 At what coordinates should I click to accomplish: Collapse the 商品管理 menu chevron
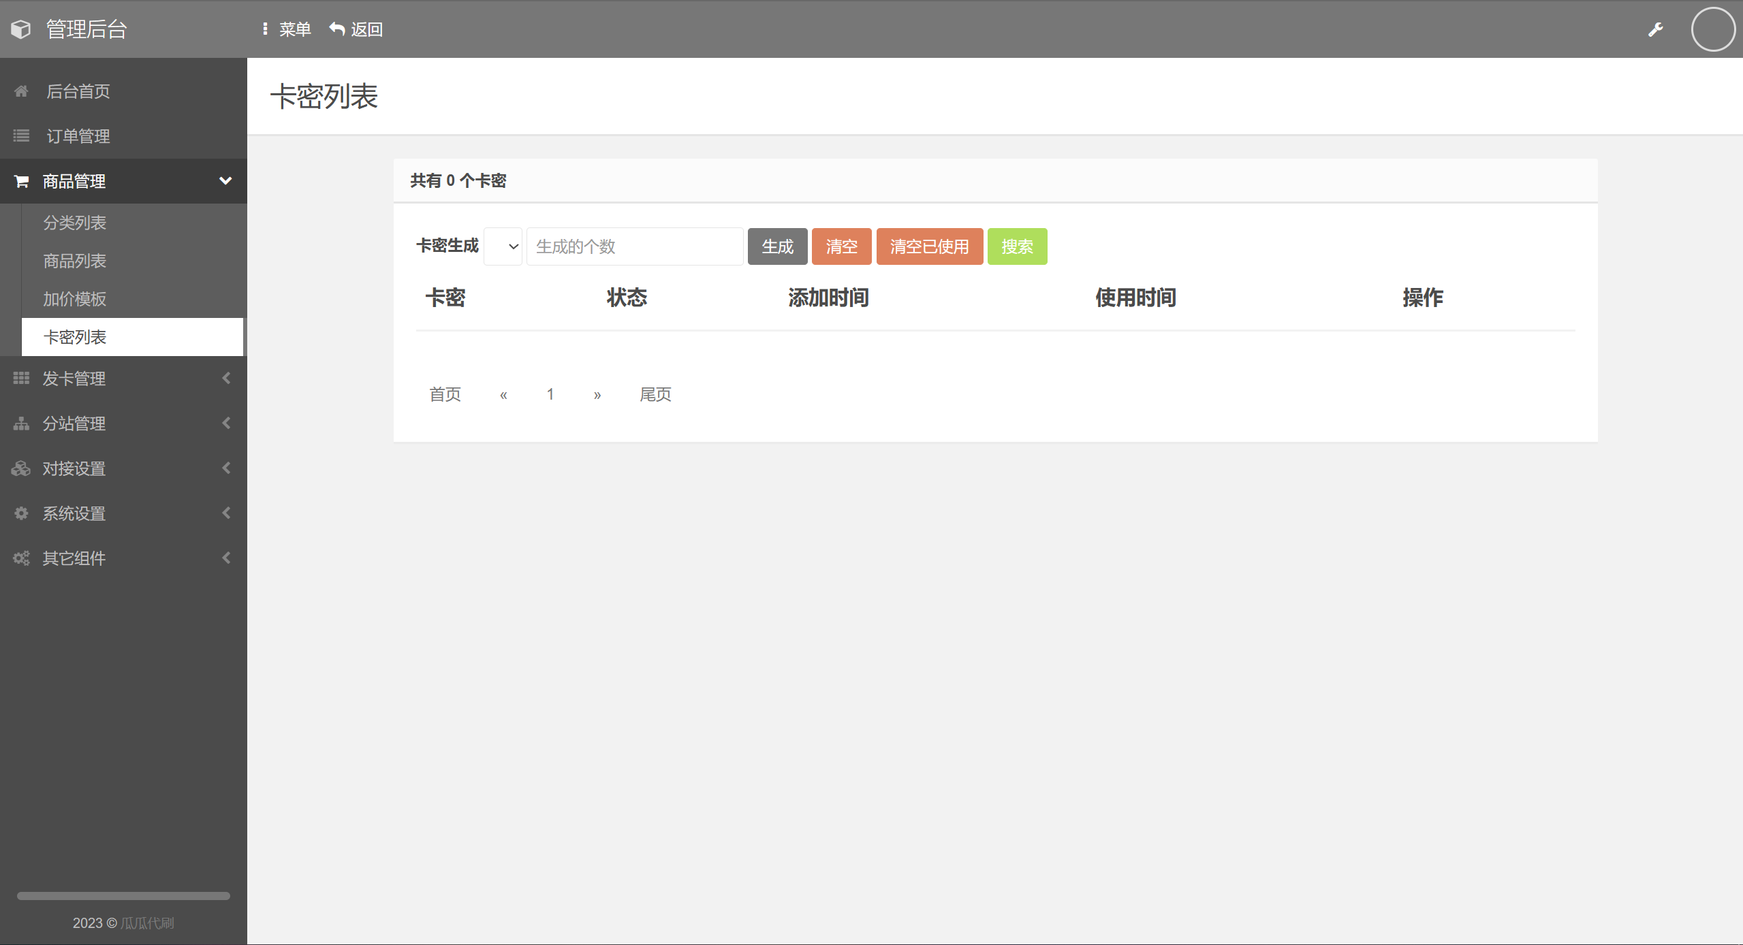click(225, 181)
